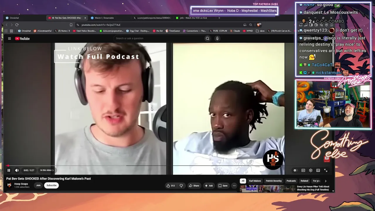The width and height of the screenshot is (375, 211).
Task: Open the Omnichat bookmark
Action: point(24,31)
